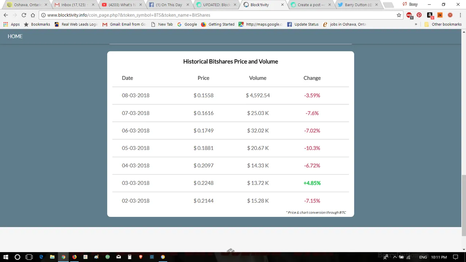Open the Mail app on the taskbar
Screen dimensions: 466x262
119,257
